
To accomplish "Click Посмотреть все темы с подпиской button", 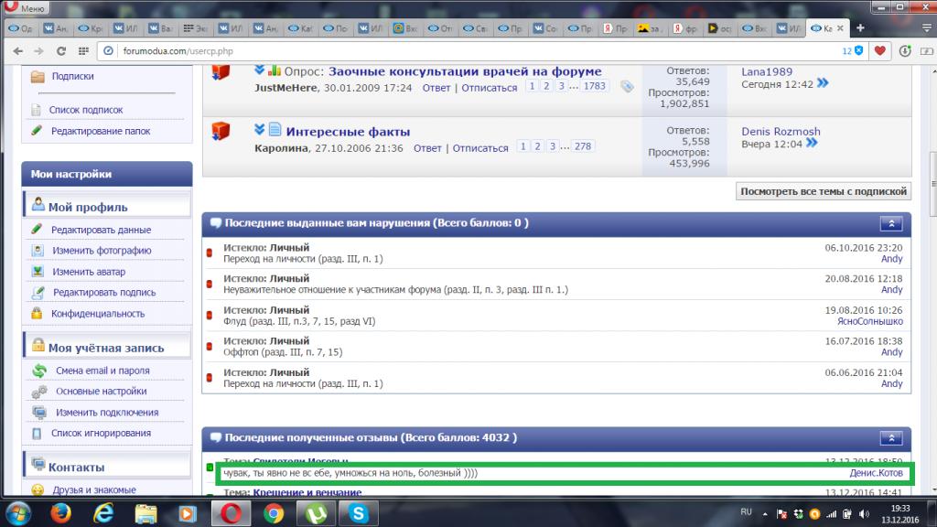I will point(824,192).
